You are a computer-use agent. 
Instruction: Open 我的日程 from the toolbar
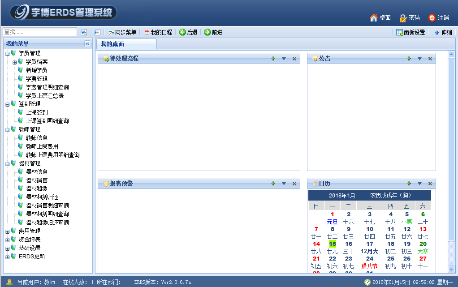click(x=158, y=32)
